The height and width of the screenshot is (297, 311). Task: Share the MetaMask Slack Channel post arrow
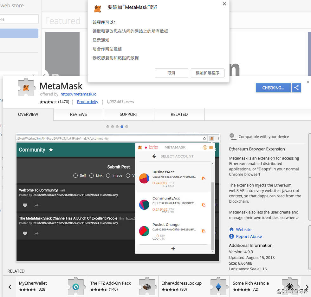click(36, 234)
